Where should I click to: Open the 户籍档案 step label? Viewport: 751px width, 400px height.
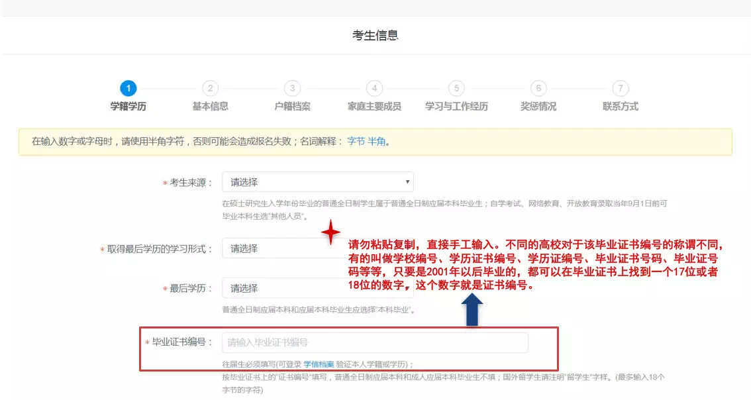tap(292, 107)
